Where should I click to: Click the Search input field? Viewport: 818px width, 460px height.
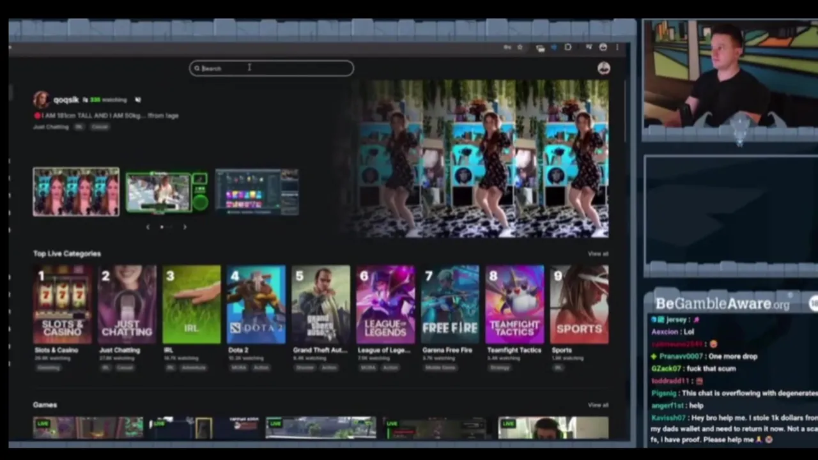click(x=272, y=68)
